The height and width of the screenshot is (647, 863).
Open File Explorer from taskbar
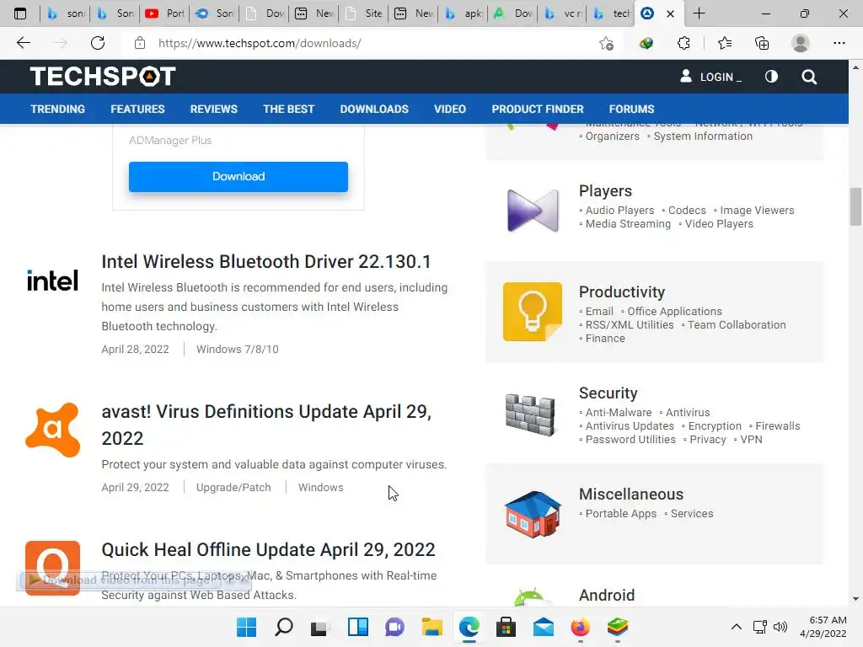click(432, 627)
